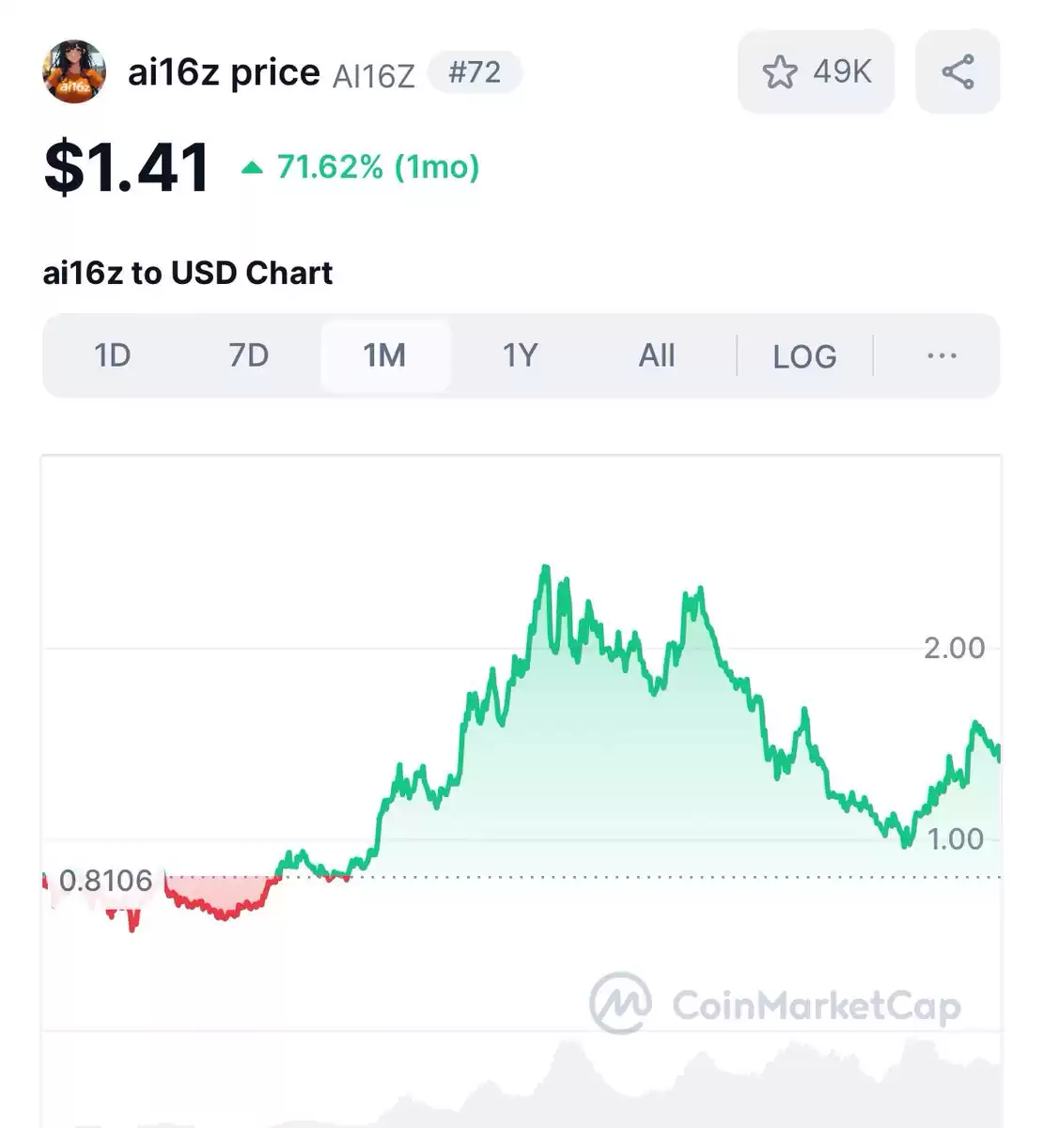This screenshot has height=1128, width=1043.
Task: Switch chart to 7D range
Action: click(249, 355)
